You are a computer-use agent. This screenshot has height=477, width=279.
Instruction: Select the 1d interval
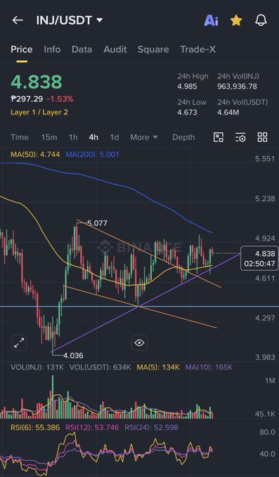click(114, 137)
